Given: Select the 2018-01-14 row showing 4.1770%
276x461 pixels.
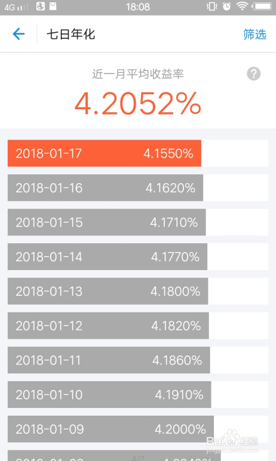Looking at the screenshot, I should [x=138, y=256].
